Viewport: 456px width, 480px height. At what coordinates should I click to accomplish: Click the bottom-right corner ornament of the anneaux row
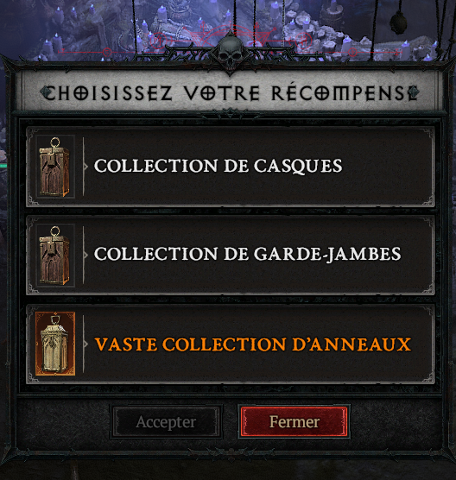click(x=428, y=379)
